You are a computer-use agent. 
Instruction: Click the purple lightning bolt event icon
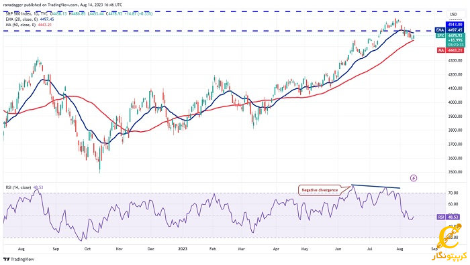(414, 179)
